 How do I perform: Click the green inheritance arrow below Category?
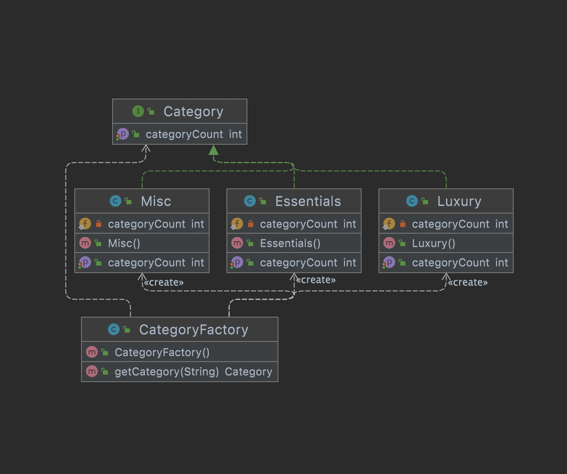point(213,151)
